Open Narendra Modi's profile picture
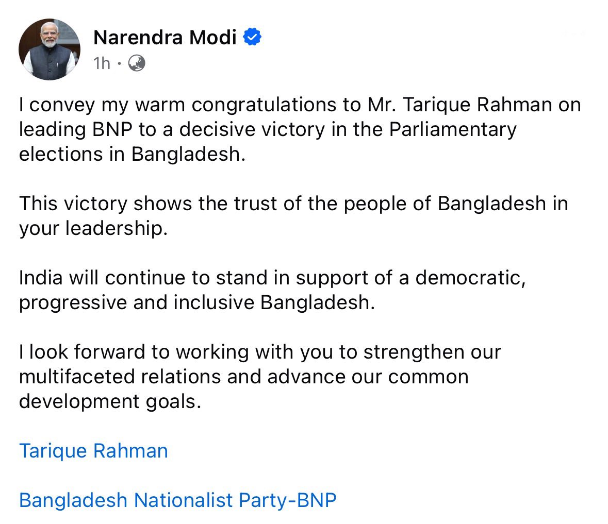The width and height of the screenshot is (608, 524). (50, 49)
